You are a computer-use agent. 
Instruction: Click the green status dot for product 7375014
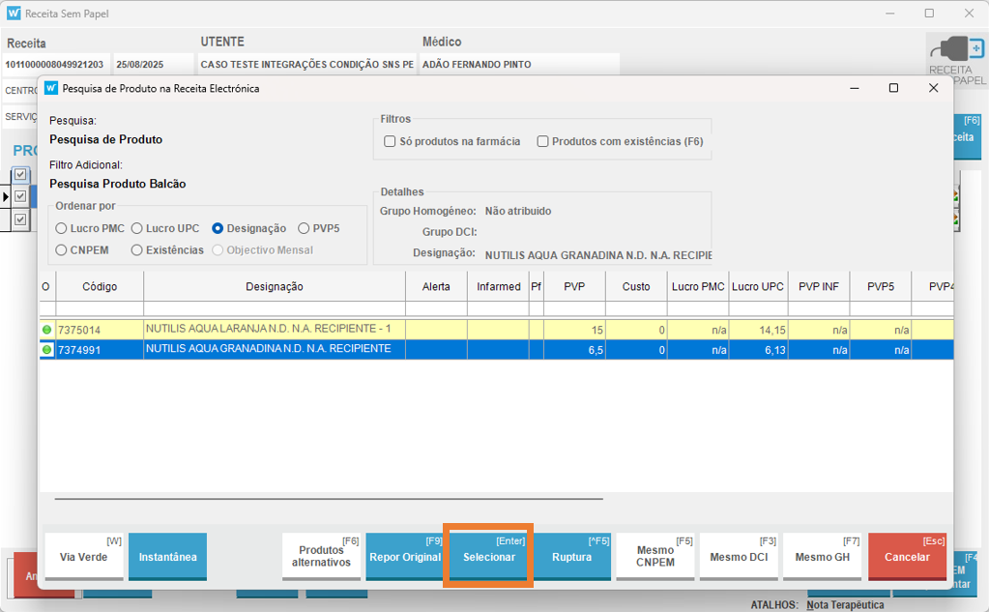click(x=46, y=330)
